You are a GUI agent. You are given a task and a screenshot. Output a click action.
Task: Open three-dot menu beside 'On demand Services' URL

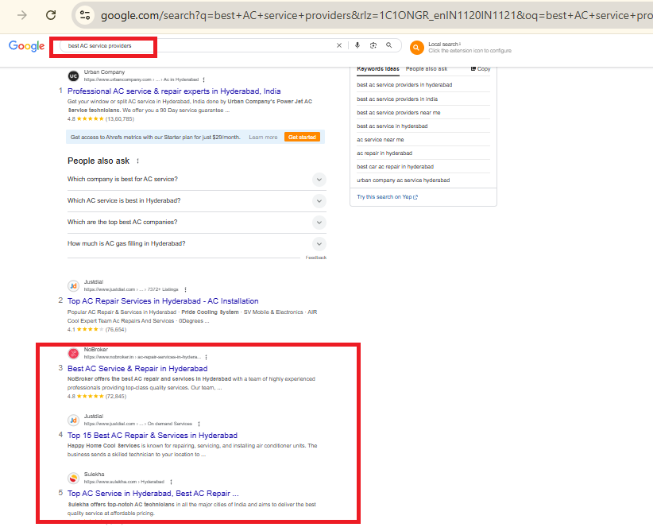click(199, 424)
